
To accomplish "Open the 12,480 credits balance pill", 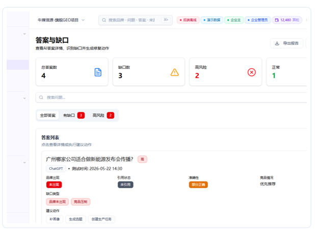I will 287,20.
